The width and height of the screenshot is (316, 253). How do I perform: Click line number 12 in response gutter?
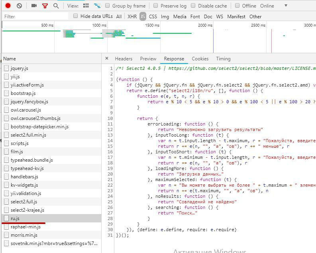[x=110, y=129]
